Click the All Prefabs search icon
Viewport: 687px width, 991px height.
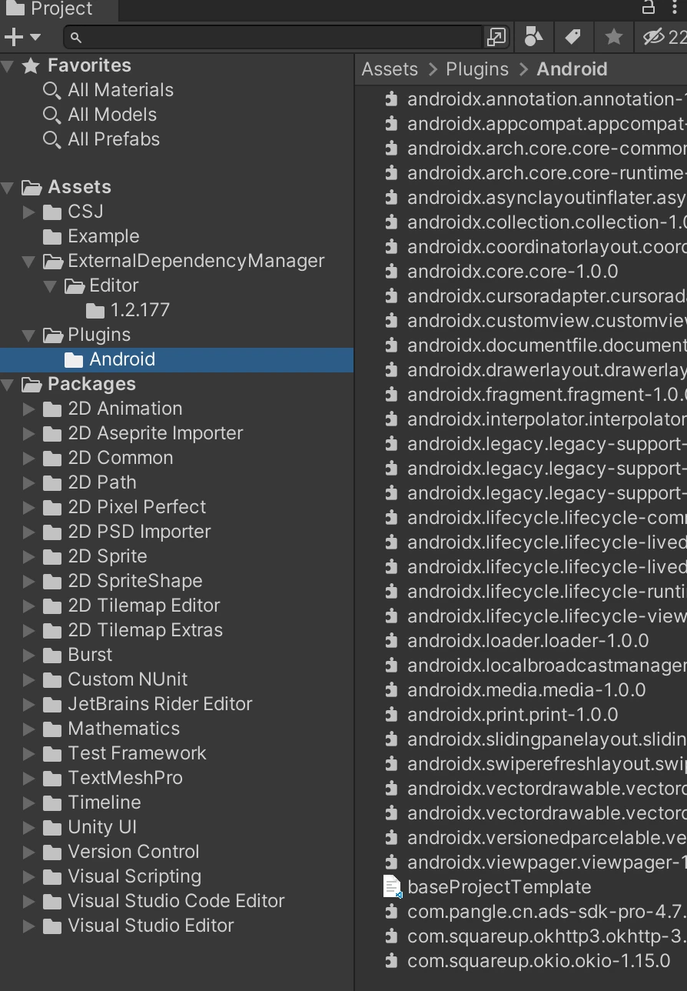click(x=51, y=139)
